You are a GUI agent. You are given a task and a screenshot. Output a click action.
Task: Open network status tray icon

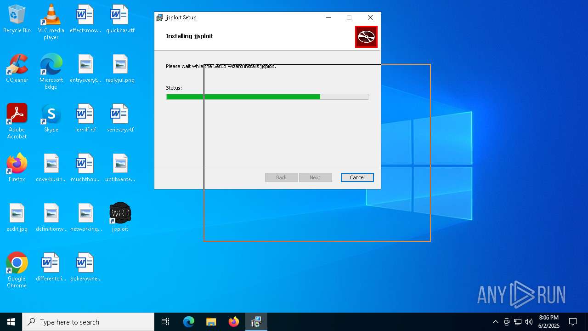click(518, 322)
